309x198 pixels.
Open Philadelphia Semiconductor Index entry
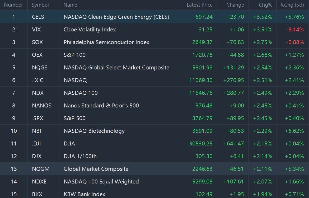coord(106,42)
